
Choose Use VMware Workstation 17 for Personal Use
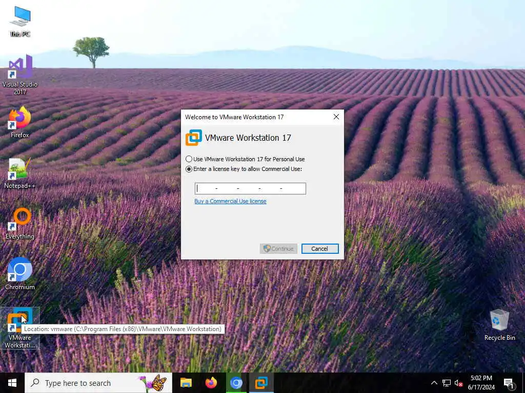click(245, 159)
